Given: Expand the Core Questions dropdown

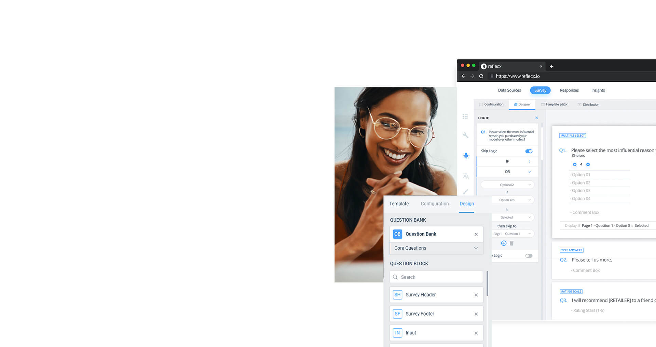Looking at the screenshot, I should 436,248.
